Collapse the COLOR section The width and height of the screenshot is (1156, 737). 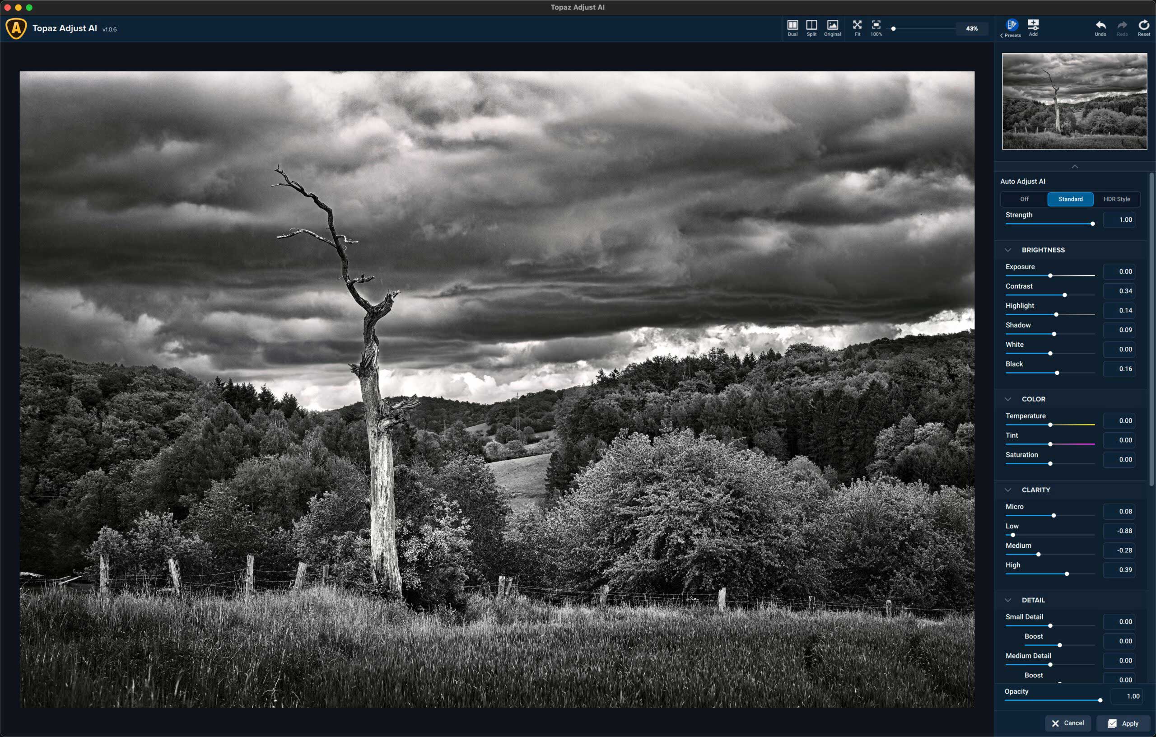[1007, 399]
